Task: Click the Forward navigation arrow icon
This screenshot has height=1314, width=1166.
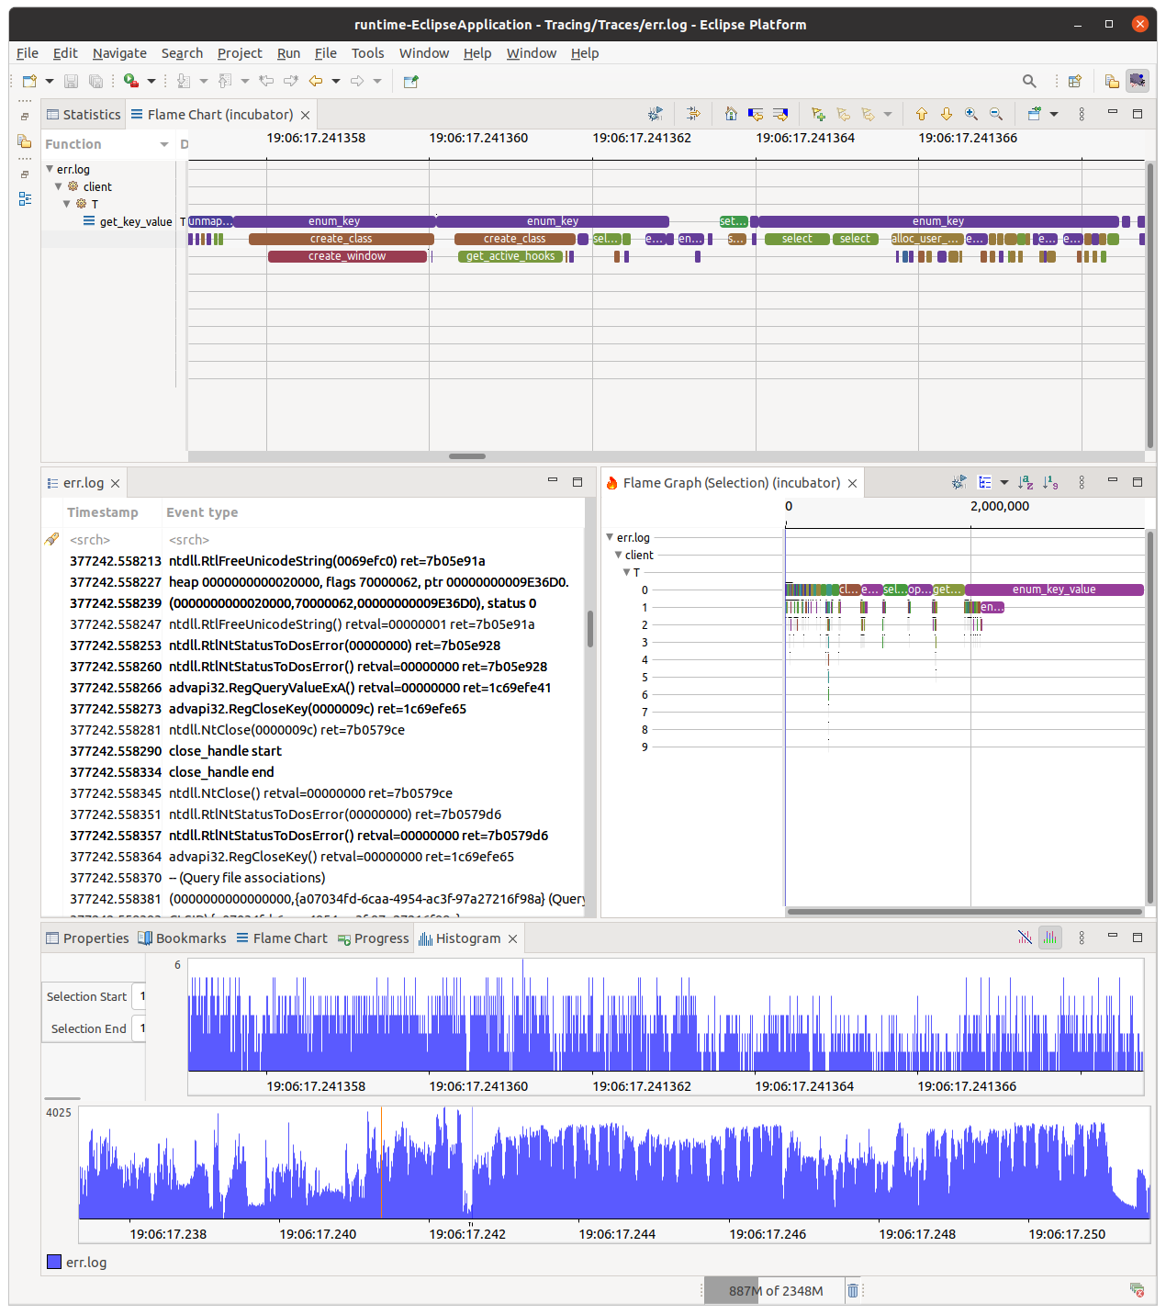Action: (357, 82)
